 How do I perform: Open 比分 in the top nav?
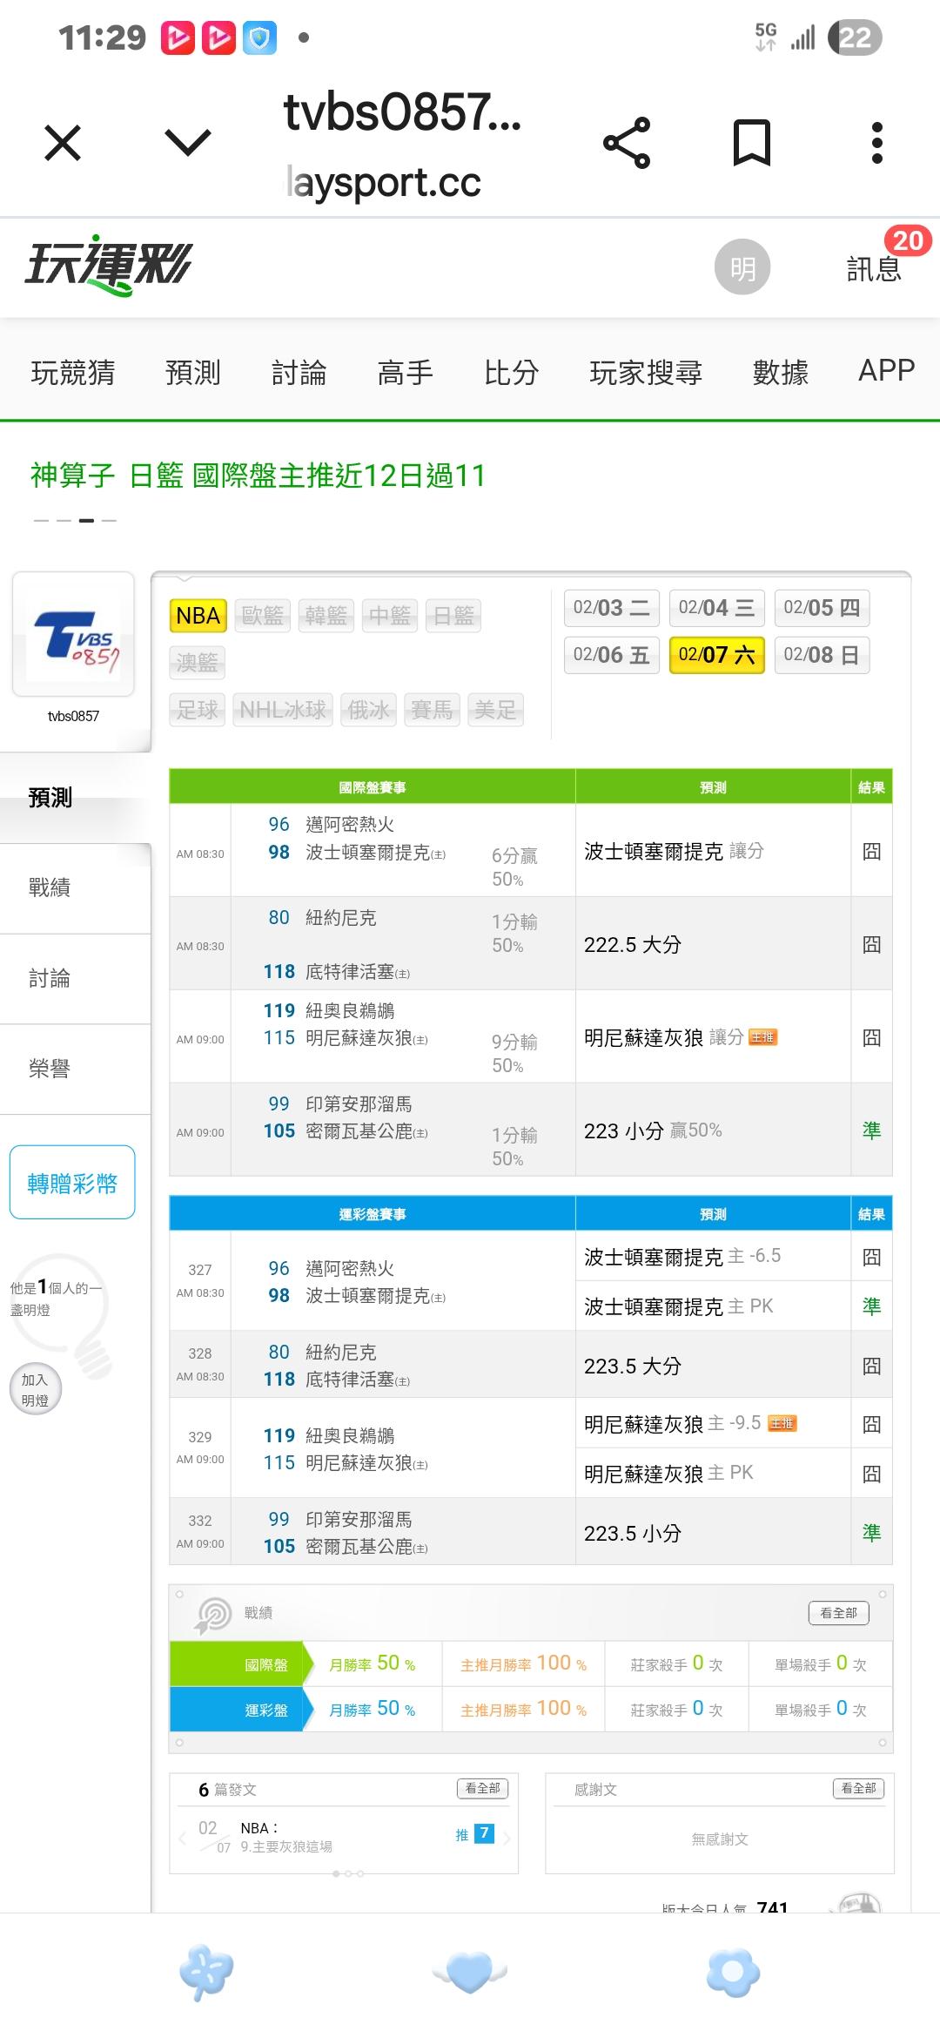[512, 373]
